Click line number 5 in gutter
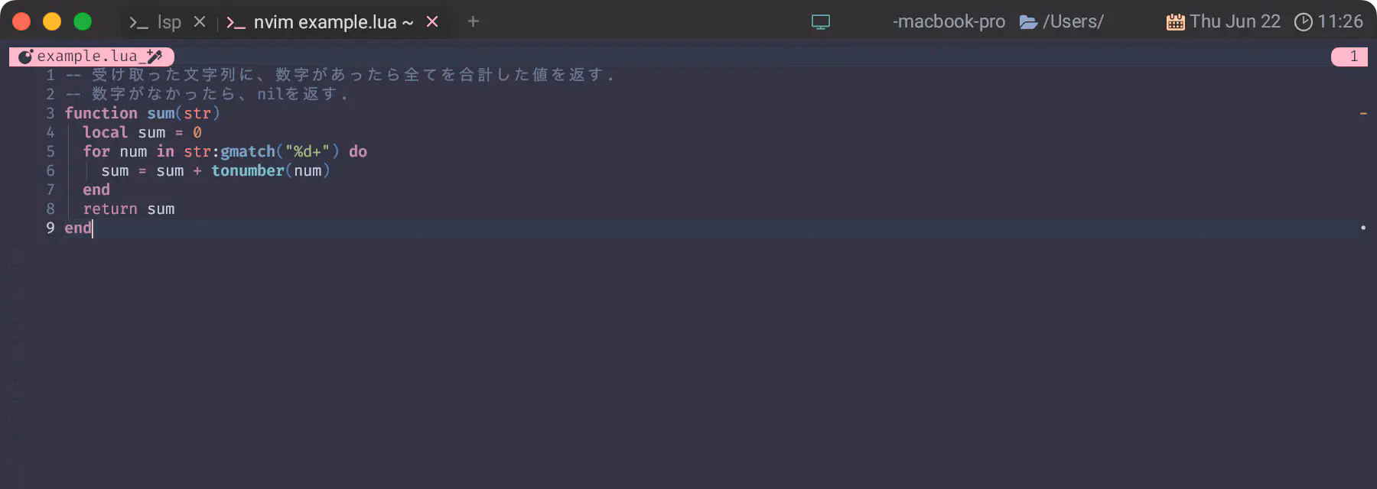The image size is (1377, 489). coord(50,151)
